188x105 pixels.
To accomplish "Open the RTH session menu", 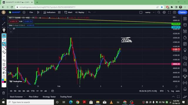I will click(162, 91).
